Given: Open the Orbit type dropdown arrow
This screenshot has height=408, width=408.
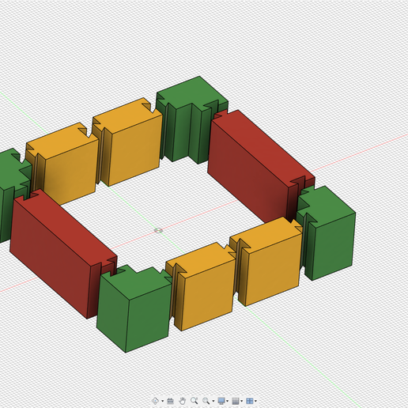Looking at the screenshot, I should pos(163,401).
